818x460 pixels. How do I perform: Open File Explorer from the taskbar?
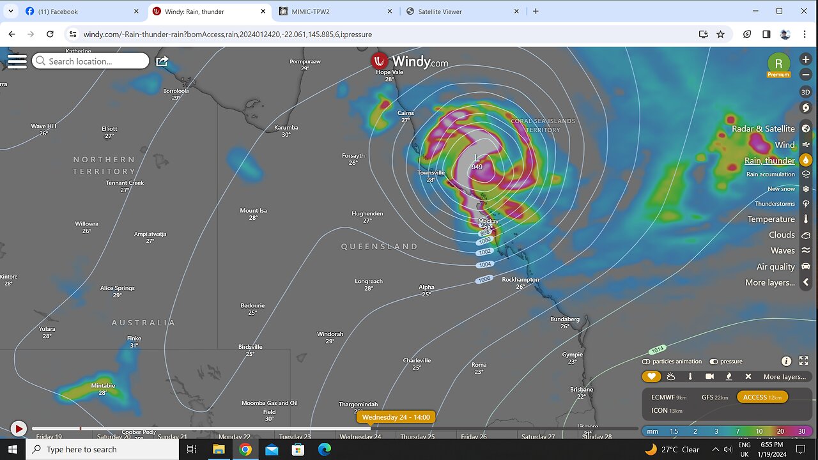pos(219,450)
